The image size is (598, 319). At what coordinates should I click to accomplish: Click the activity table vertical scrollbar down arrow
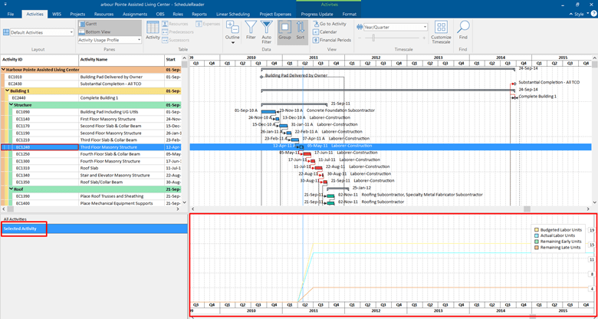coord(185,202)
